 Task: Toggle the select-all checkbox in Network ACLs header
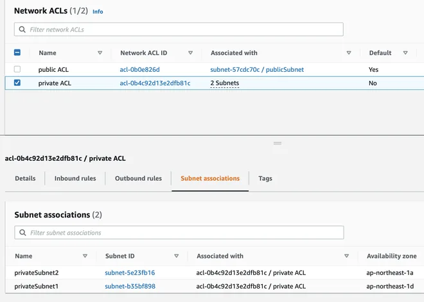click(x=17, y=53)
